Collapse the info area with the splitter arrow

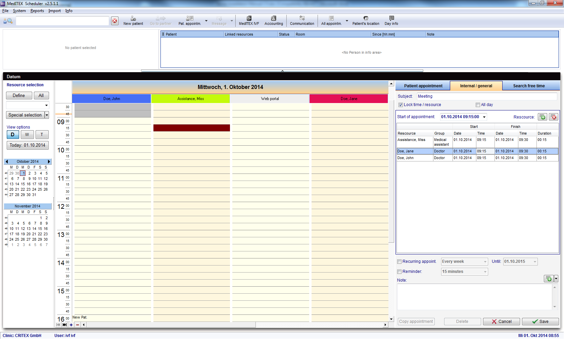point(282,71)
